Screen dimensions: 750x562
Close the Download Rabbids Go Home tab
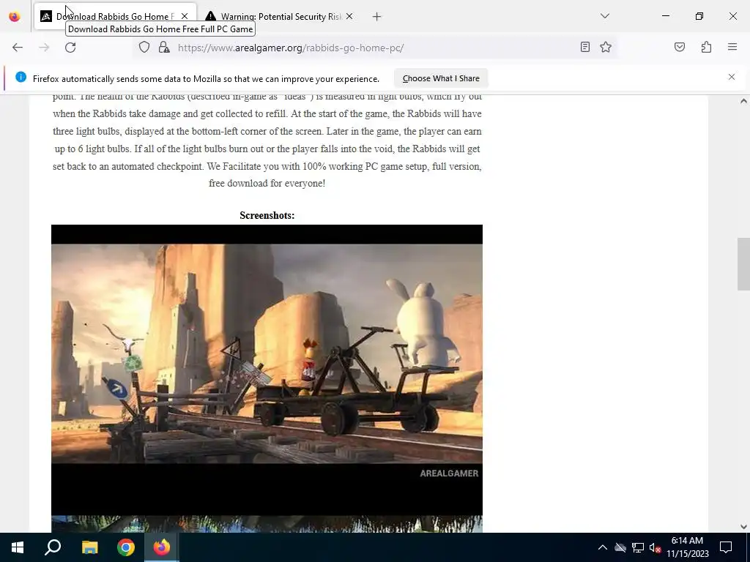point(185,16)
